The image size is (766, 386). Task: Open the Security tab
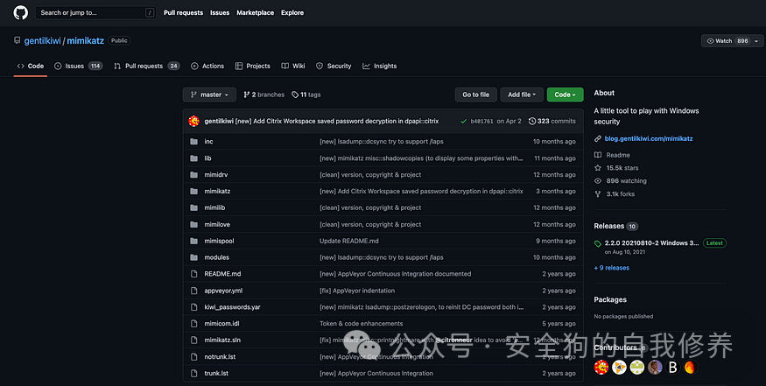pos(334,66)
